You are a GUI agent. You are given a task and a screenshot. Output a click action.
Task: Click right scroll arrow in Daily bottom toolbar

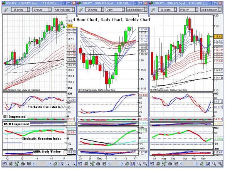[122, 164]
